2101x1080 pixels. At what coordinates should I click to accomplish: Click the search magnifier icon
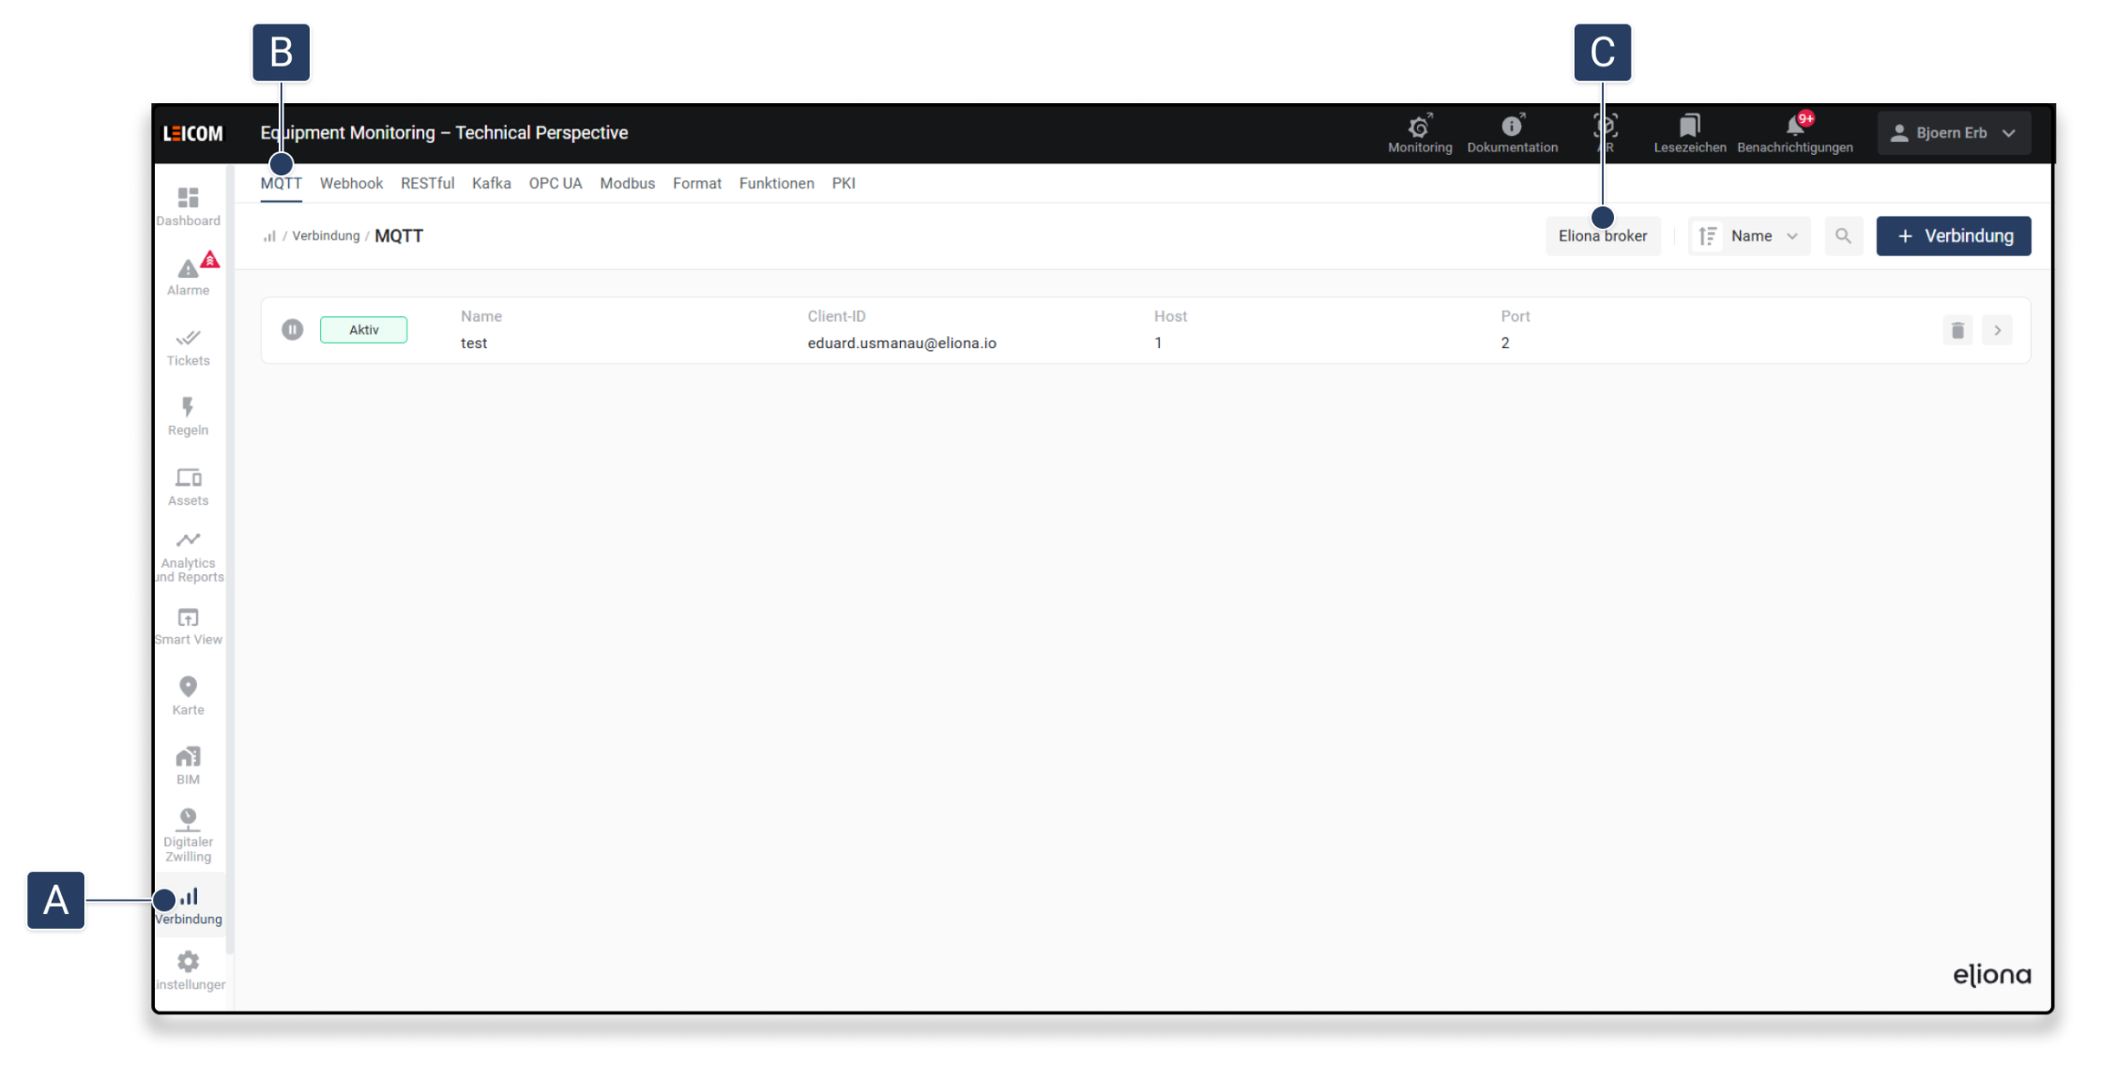1843,236
